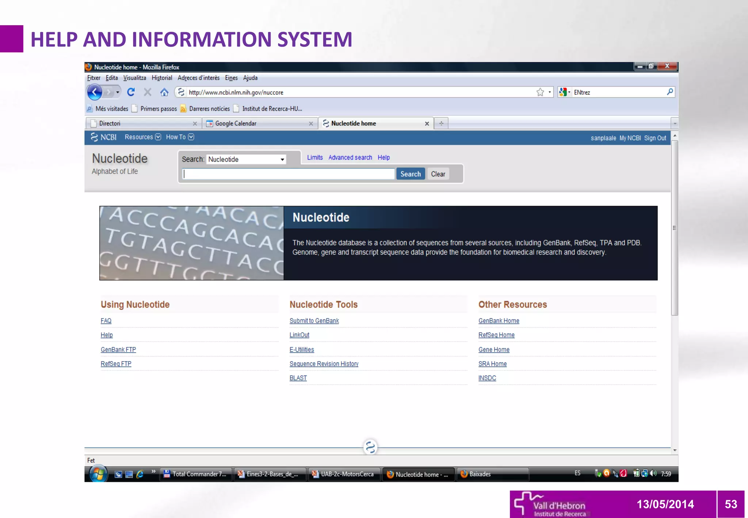Click the Més visitades bookmark

pos(108,108)
